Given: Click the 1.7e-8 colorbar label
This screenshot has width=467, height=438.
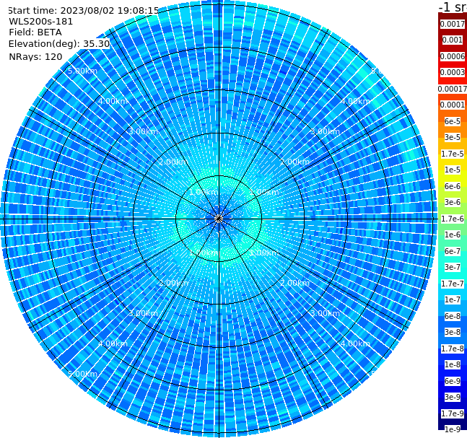Looking at the screenshot, I should [453, 349].
